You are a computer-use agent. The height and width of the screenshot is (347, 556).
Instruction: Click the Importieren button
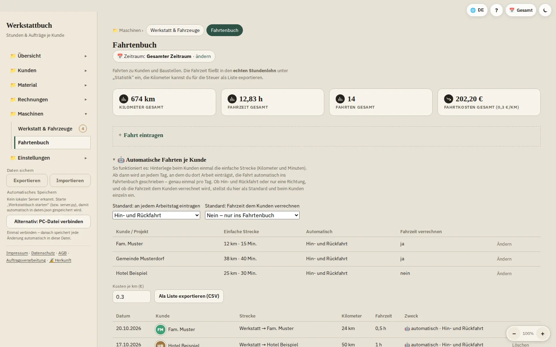[x=70, y=180]
